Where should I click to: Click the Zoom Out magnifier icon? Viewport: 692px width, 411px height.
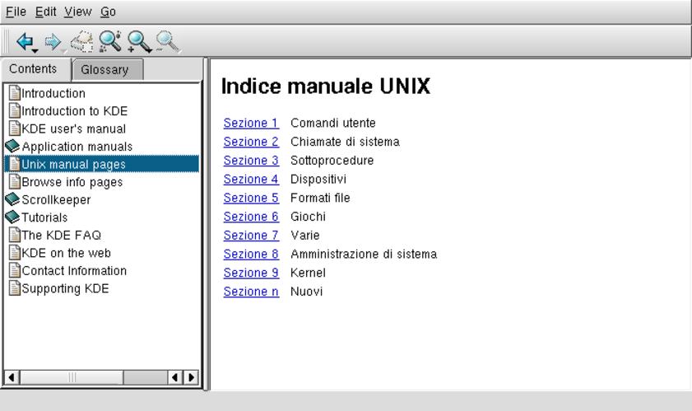(167, 40)
